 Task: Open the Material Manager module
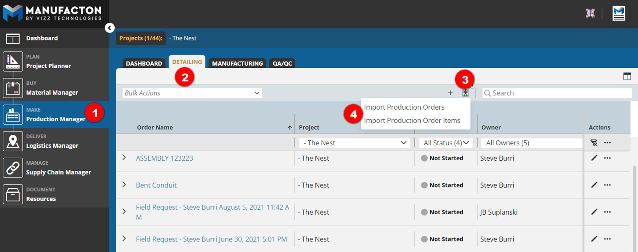pos(52,93)
